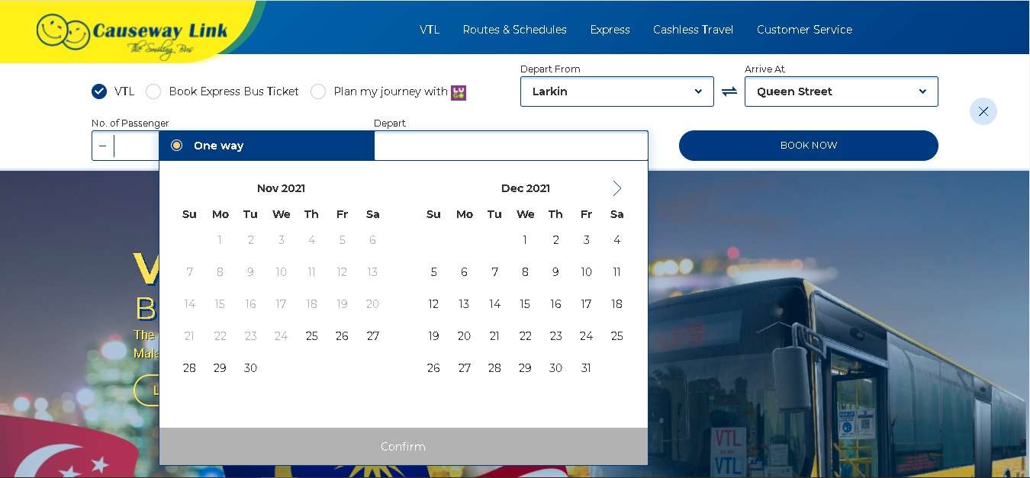Pick December 15 in the calendar

click(x=525, y=304)
